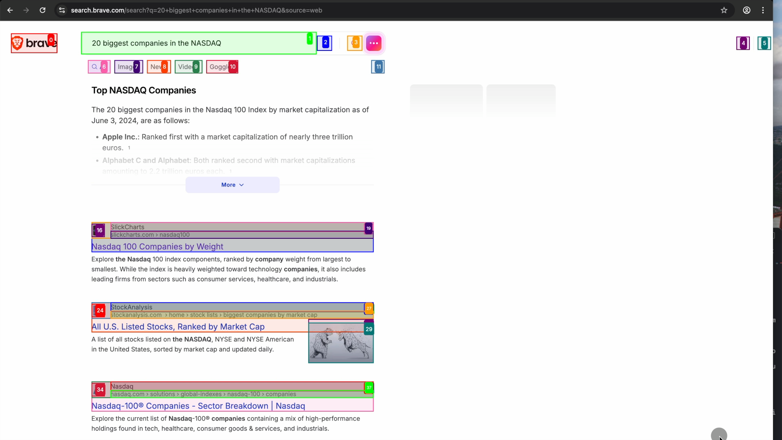Click the Nasdaq site name above the result
782x440 pixels.
[122, 387]
